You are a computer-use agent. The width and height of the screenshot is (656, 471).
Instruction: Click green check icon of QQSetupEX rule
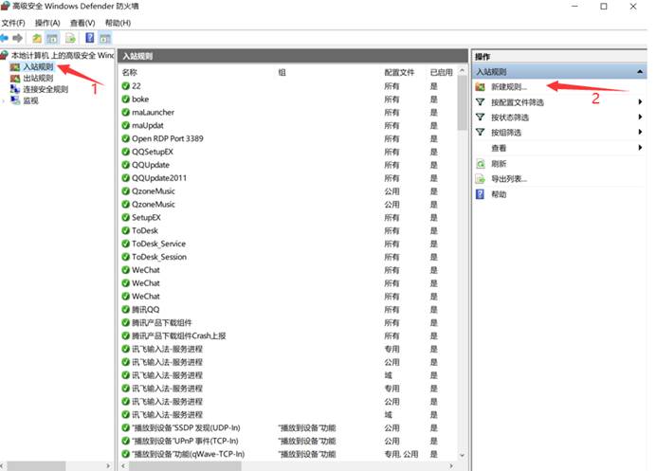(125, 152)
